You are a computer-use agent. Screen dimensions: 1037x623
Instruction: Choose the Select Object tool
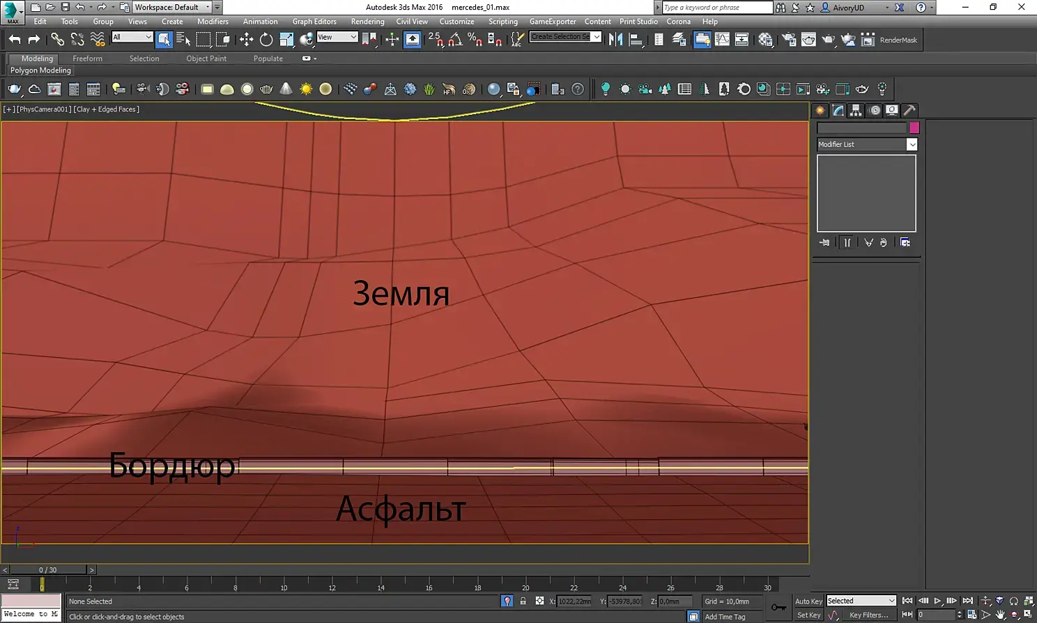pyautogui.click(x=164, y=40)
